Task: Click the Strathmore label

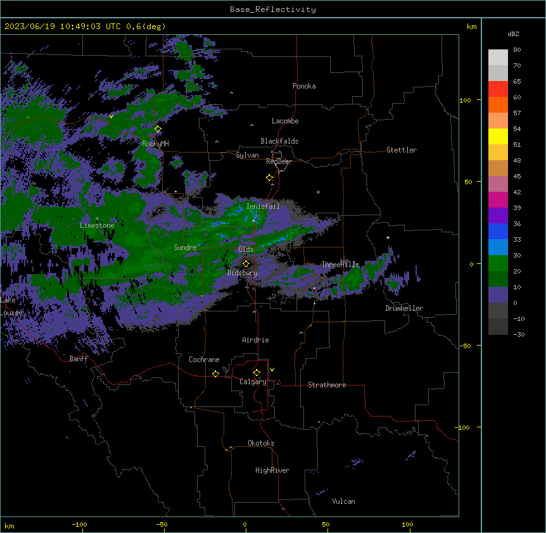Action: click(x=327, y=385)
